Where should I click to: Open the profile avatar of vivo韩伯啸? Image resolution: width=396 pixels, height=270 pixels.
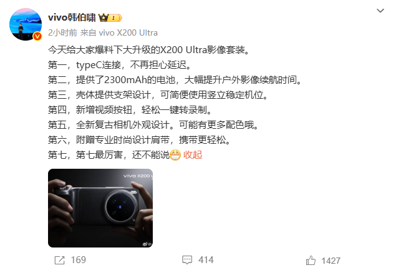tap(25, 24)
